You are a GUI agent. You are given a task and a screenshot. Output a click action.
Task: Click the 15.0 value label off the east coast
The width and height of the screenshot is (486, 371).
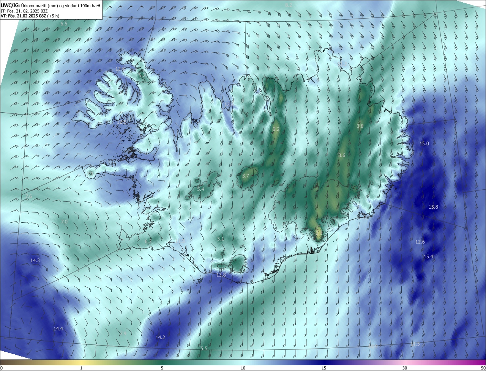point(424,143)
